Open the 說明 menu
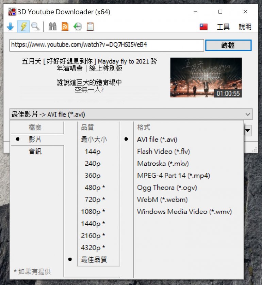Screen dimensions: 262x285 tap(245, 27)
